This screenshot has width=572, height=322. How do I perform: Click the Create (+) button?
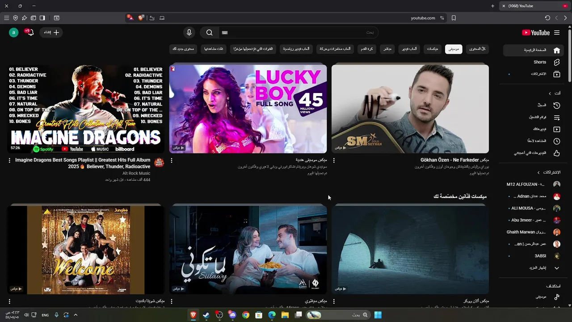51,32
